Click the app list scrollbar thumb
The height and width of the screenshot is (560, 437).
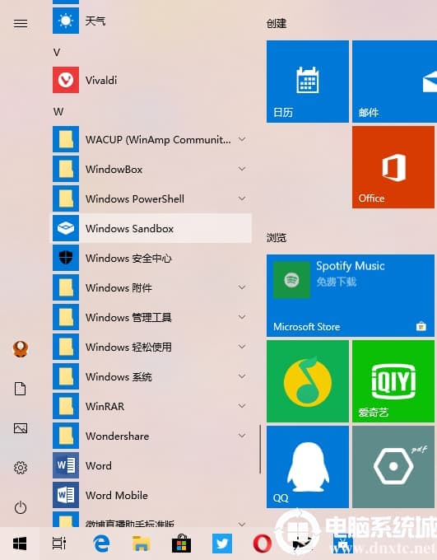[260, 449]
